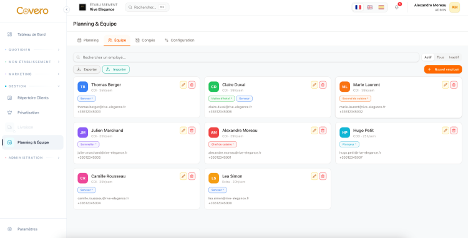Switch language to Spanish flag
Viewport: 468px width, 238px height.
(x=381, y=7)
